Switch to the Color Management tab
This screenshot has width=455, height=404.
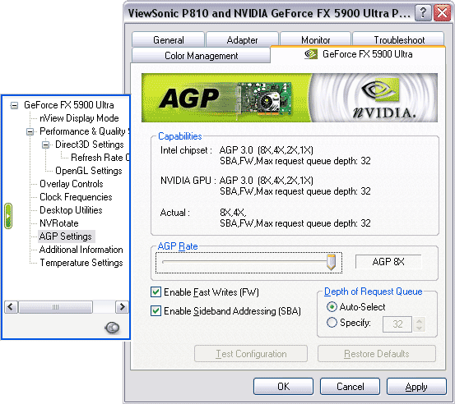201,55
